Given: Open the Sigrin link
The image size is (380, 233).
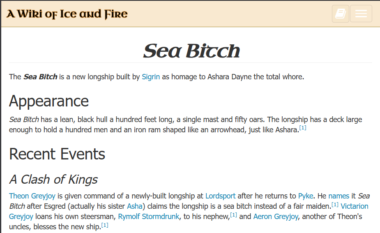Looking at the screenshot, I should 151,77.
